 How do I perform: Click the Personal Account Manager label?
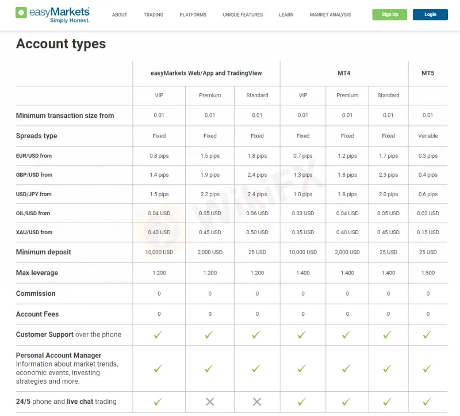coord(59,355)
